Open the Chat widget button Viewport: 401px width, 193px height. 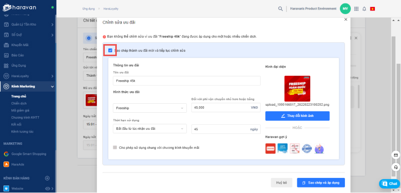[x=389, y=184]
